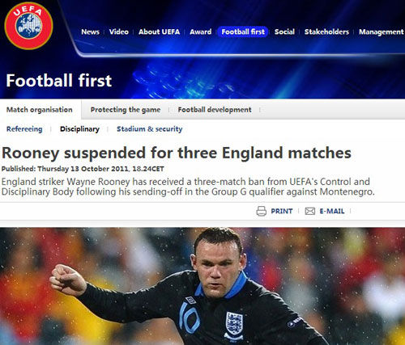Switch to Protecting the game tab

click(126, 110)
